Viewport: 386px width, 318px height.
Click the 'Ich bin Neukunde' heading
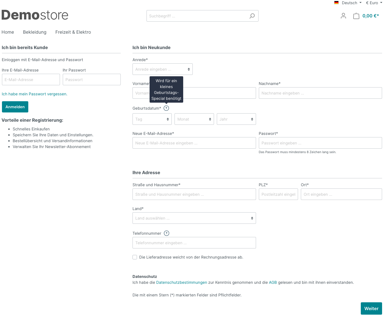152,48
